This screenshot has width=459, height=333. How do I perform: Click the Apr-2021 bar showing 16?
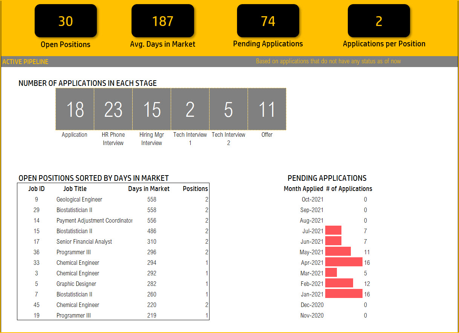tap(344, 262)
